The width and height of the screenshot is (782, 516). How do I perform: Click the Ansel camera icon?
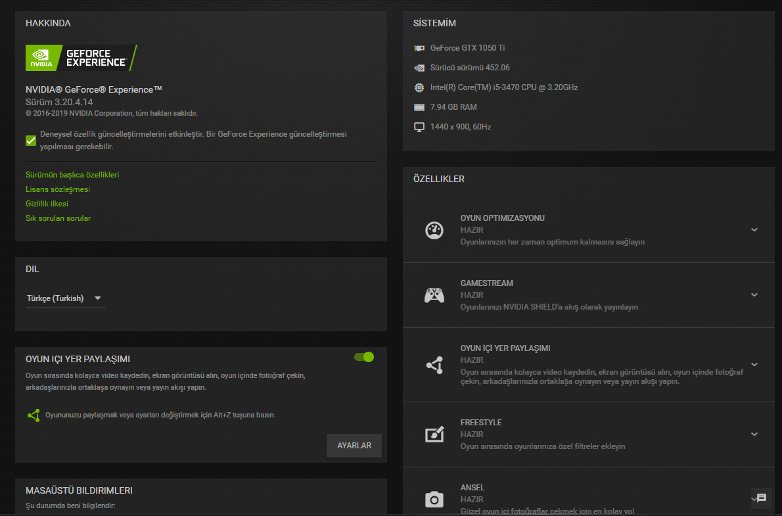pyautogui.click(x=434, y=500)
